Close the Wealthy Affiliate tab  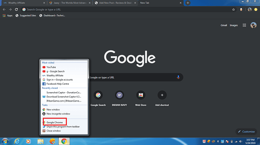44,3
